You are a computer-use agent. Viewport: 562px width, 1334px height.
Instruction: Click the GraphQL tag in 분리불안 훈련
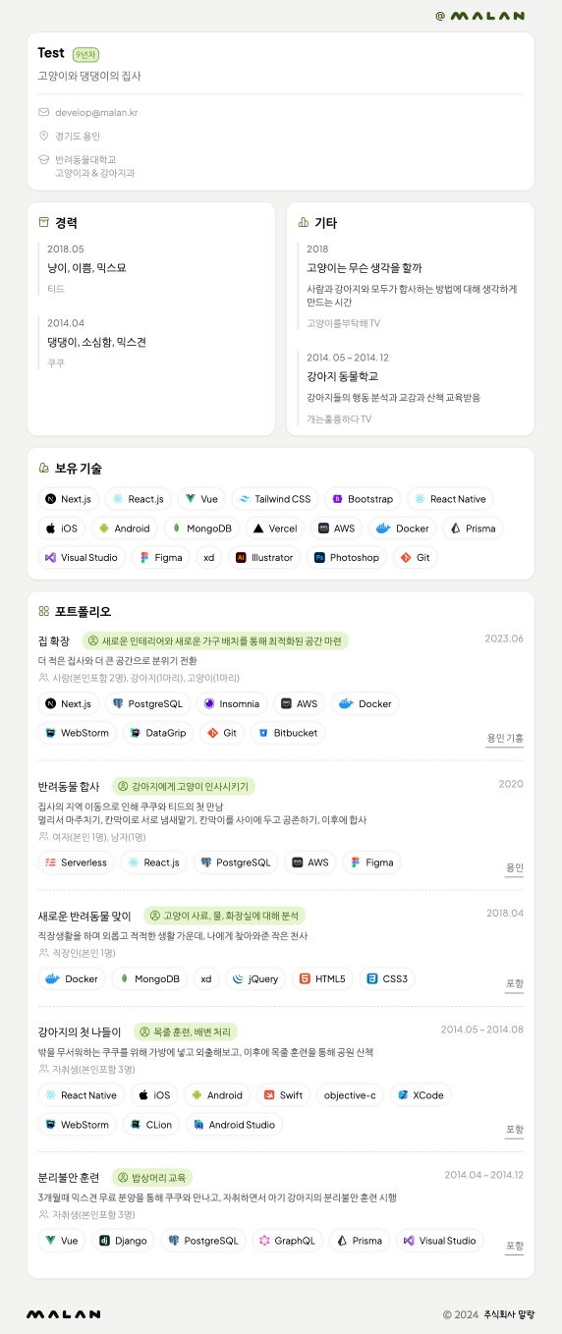tap(287, 1241)
